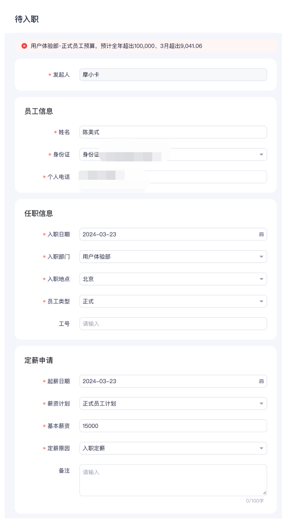Open calendar icon for 入职日期
The width and height of the screenshot is (282, 523).
(261, 234)
